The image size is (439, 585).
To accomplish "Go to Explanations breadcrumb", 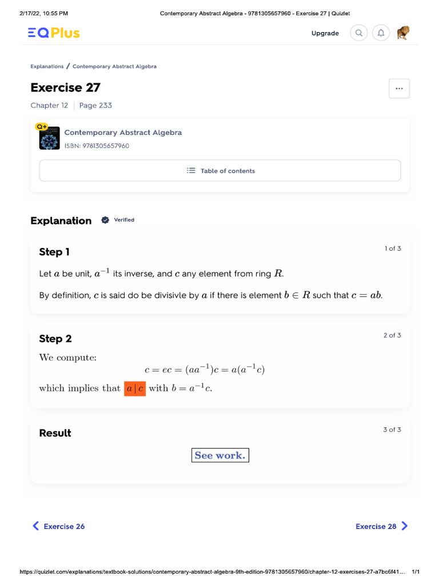I will click(x=47, y=66).
